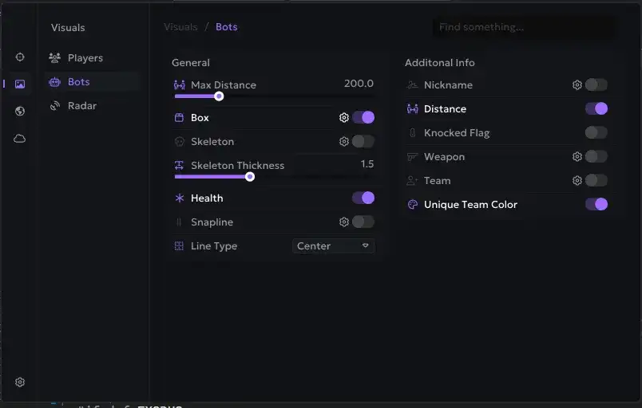Open settings gear at sidebar bottom
The height and width of the screenshot is (408, 642).
[x=20, y=382]
